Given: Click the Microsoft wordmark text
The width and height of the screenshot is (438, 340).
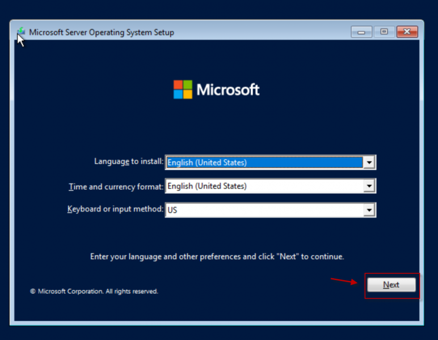Looking at the screenshot, I should click(228, 90).
